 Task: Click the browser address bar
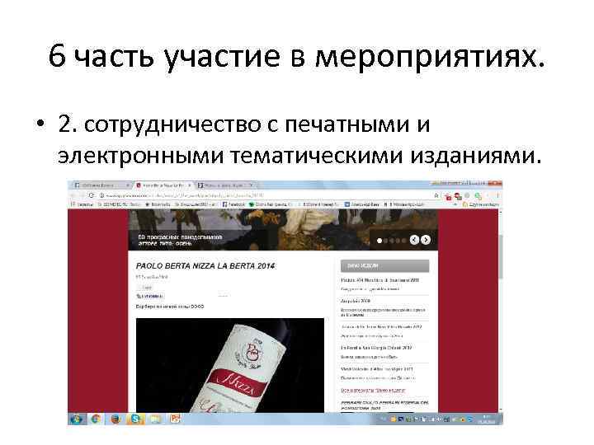click(x=263, y=195)
